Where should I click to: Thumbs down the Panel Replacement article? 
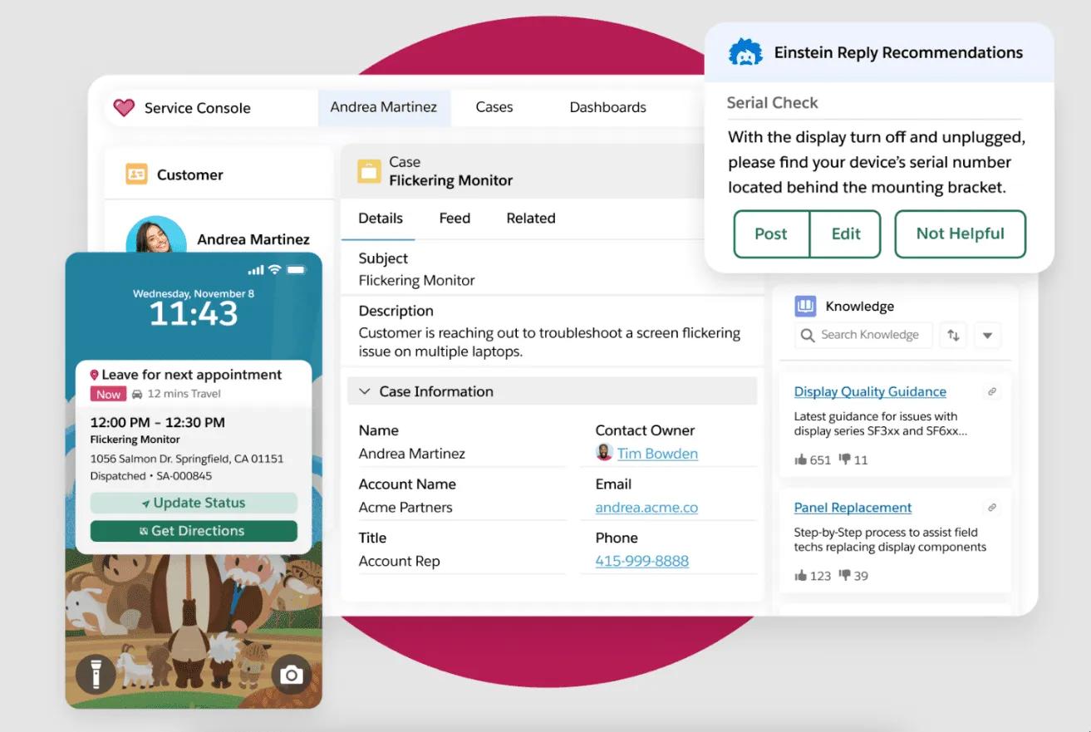click(844, 575)
